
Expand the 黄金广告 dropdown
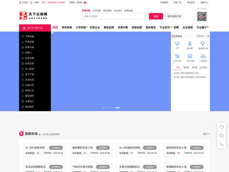coord(178,3)
